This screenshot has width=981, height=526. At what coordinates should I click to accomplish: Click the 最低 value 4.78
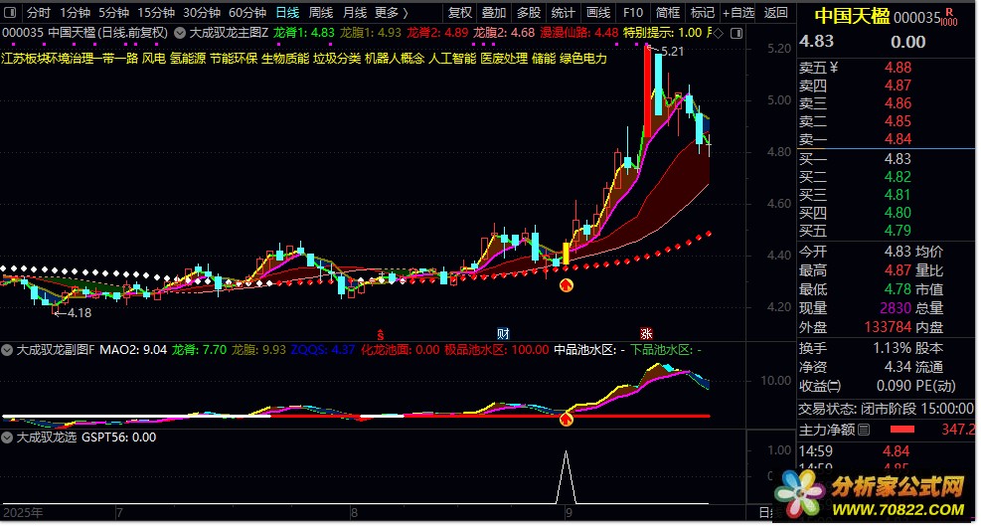click(x=898, y=289)
